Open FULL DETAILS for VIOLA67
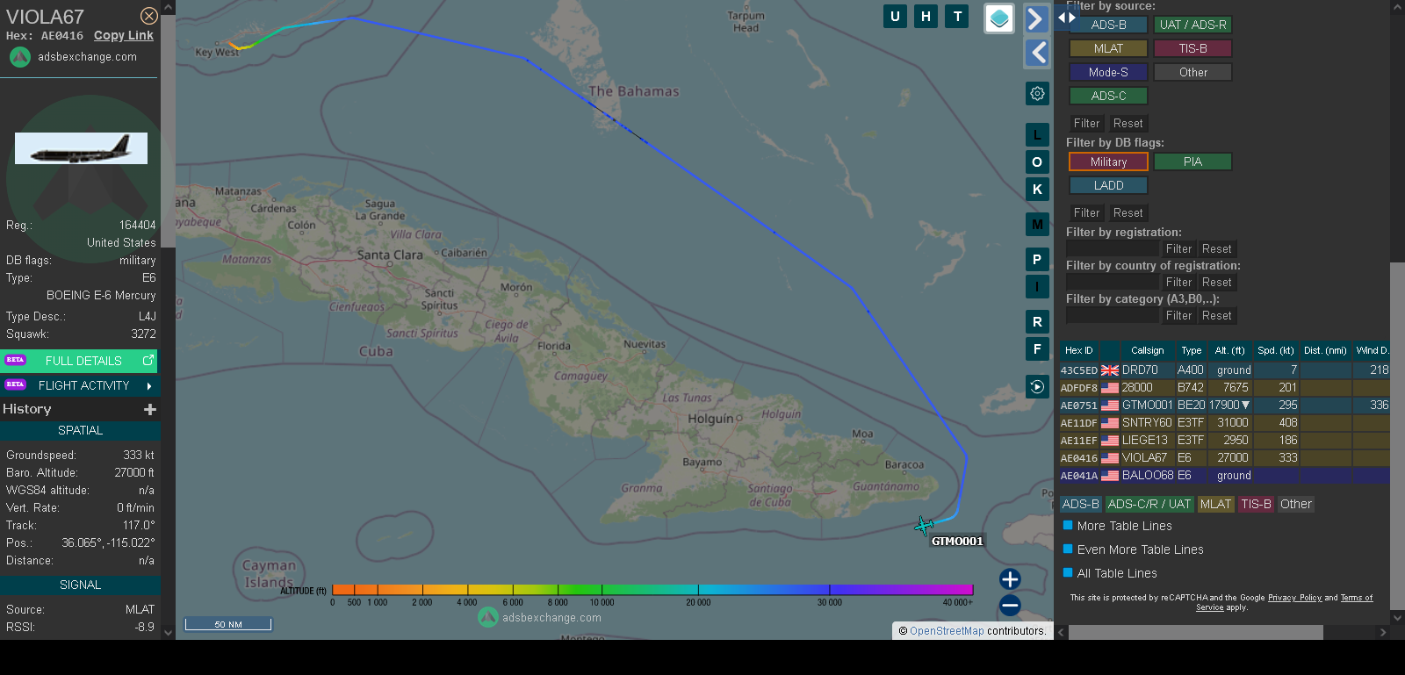The image size is (1405, 675). (x=80, y=361)
